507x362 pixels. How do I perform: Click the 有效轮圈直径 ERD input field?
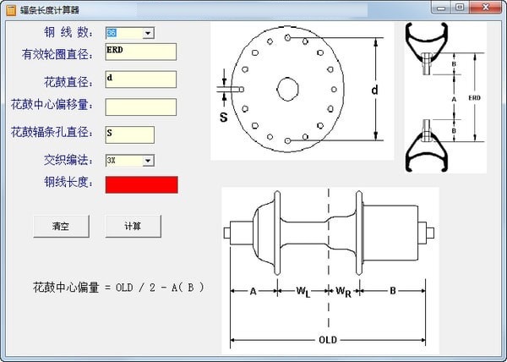140,52
